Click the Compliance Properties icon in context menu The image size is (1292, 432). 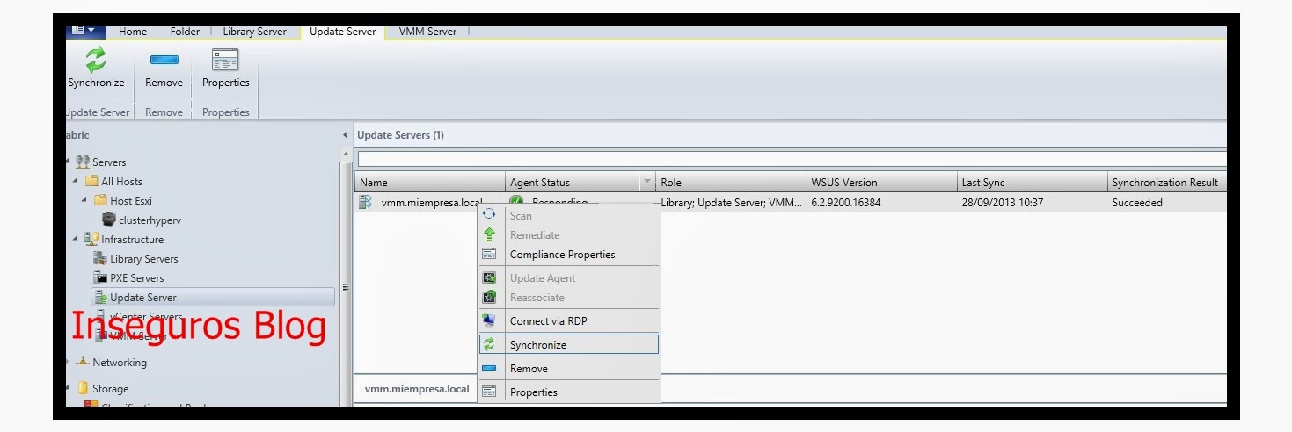pyautogui.click(x=490, y=255)
